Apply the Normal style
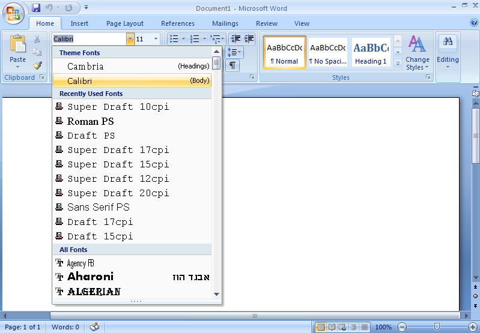This screenshot has height=333, width=480. tap(285, 52)
